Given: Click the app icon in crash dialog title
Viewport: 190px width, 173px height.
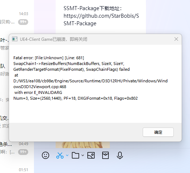Looking at the screenshot, I should tap(15, 39).
